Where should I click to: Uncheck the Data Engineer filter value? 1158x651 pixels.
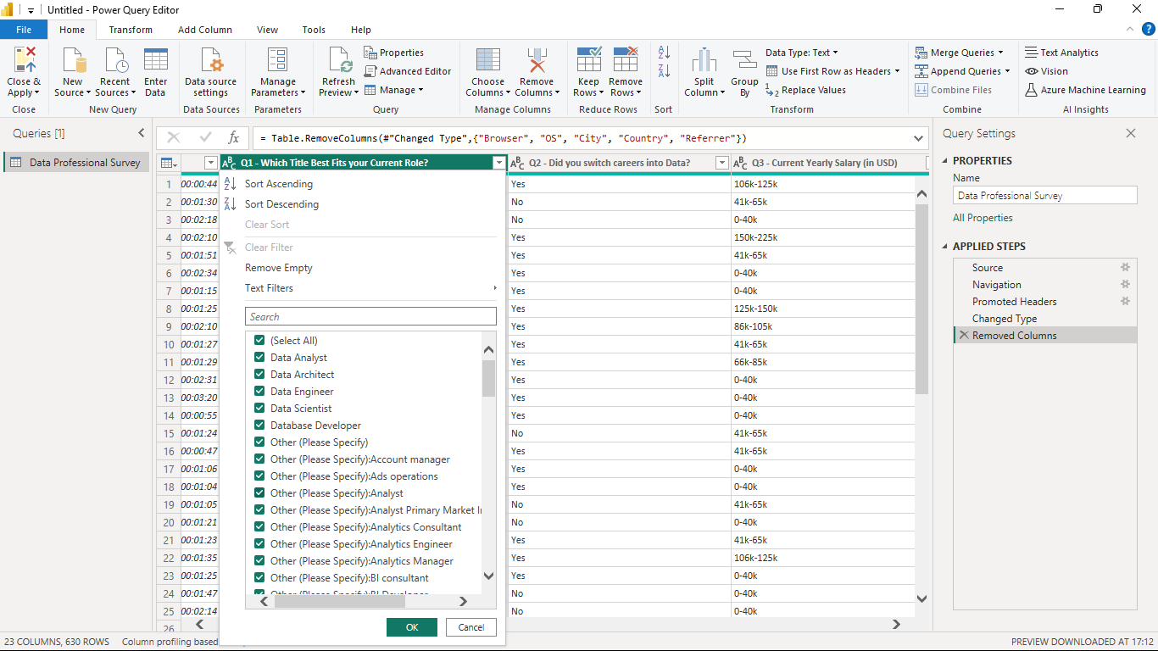(259, 392)
